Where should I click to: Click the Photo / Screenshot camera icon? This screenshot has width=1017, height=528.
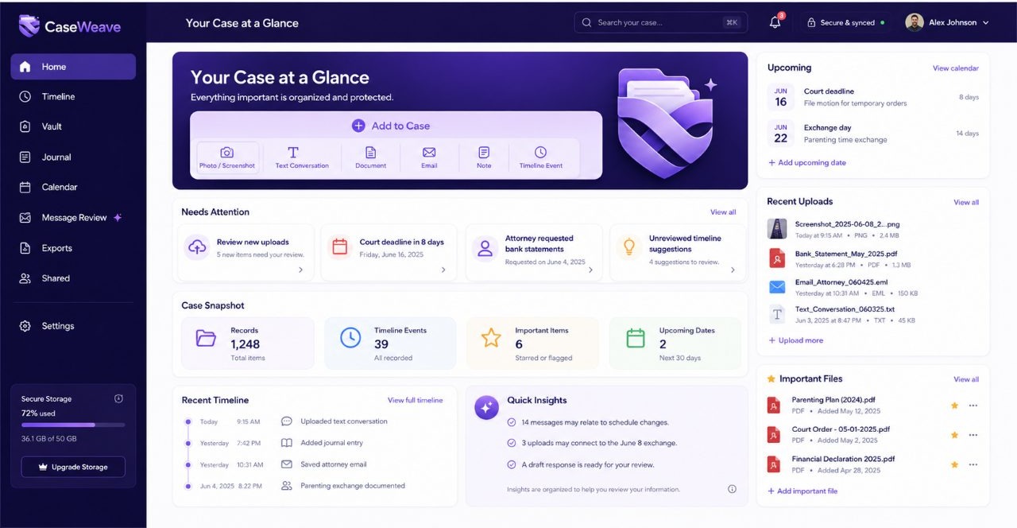click(227, 152)
